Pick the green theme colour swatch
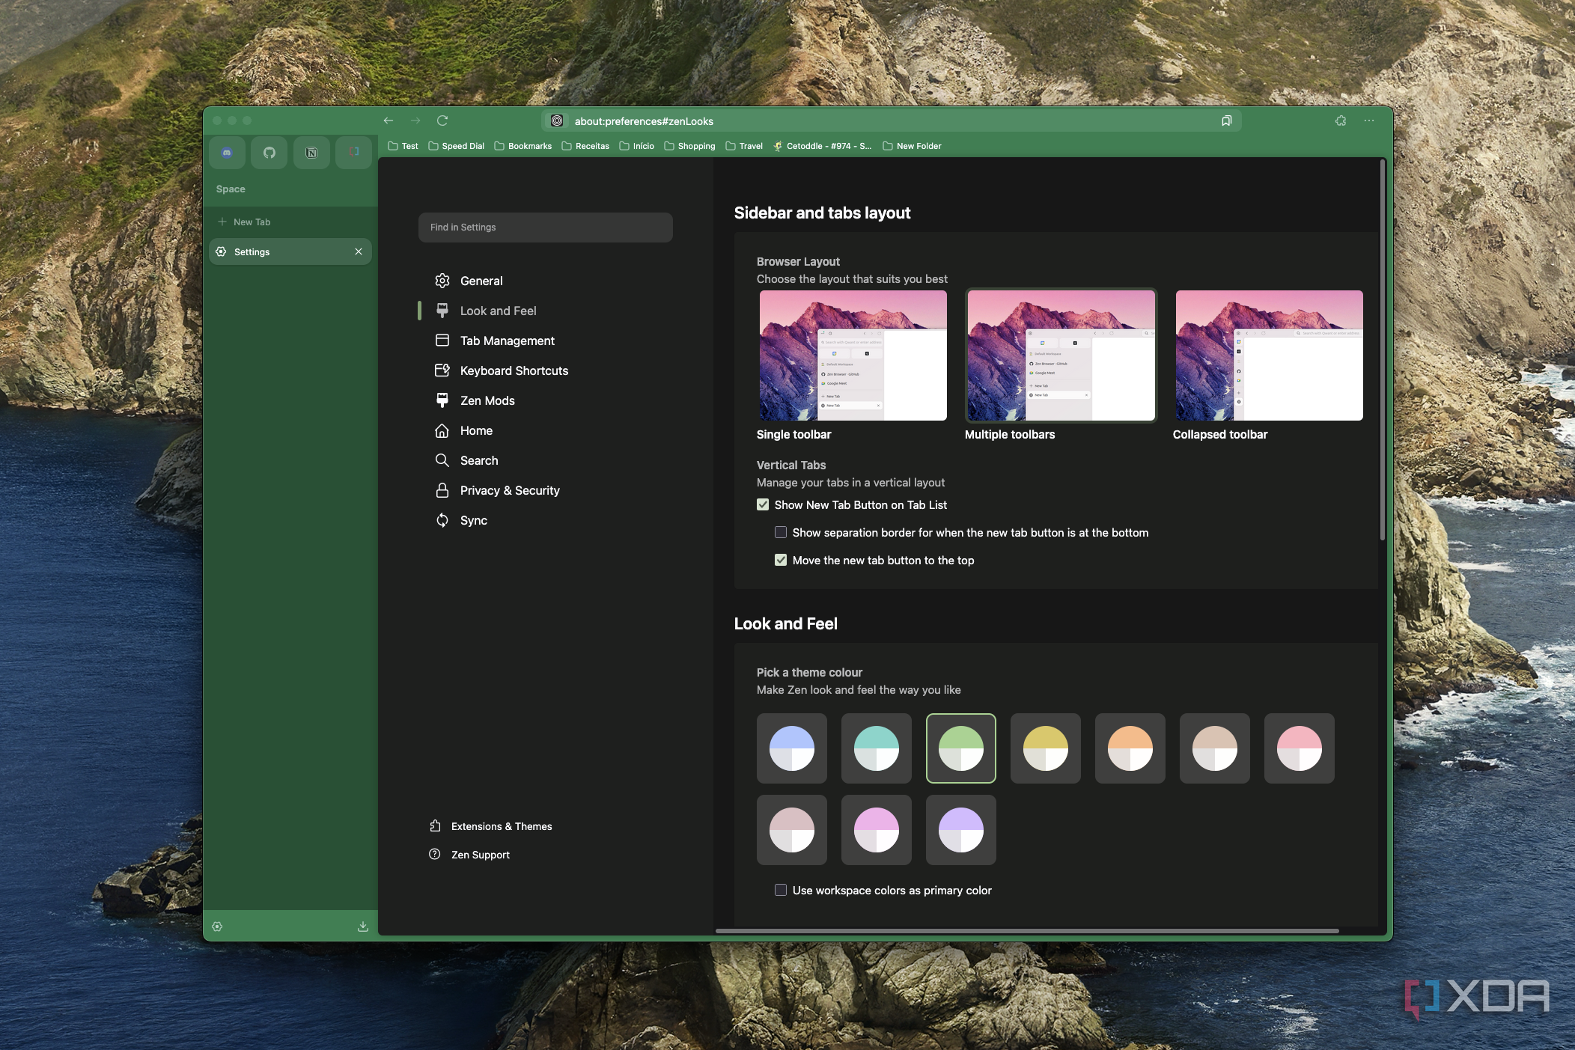1575x1050 pixels. (x=961, y=748)
